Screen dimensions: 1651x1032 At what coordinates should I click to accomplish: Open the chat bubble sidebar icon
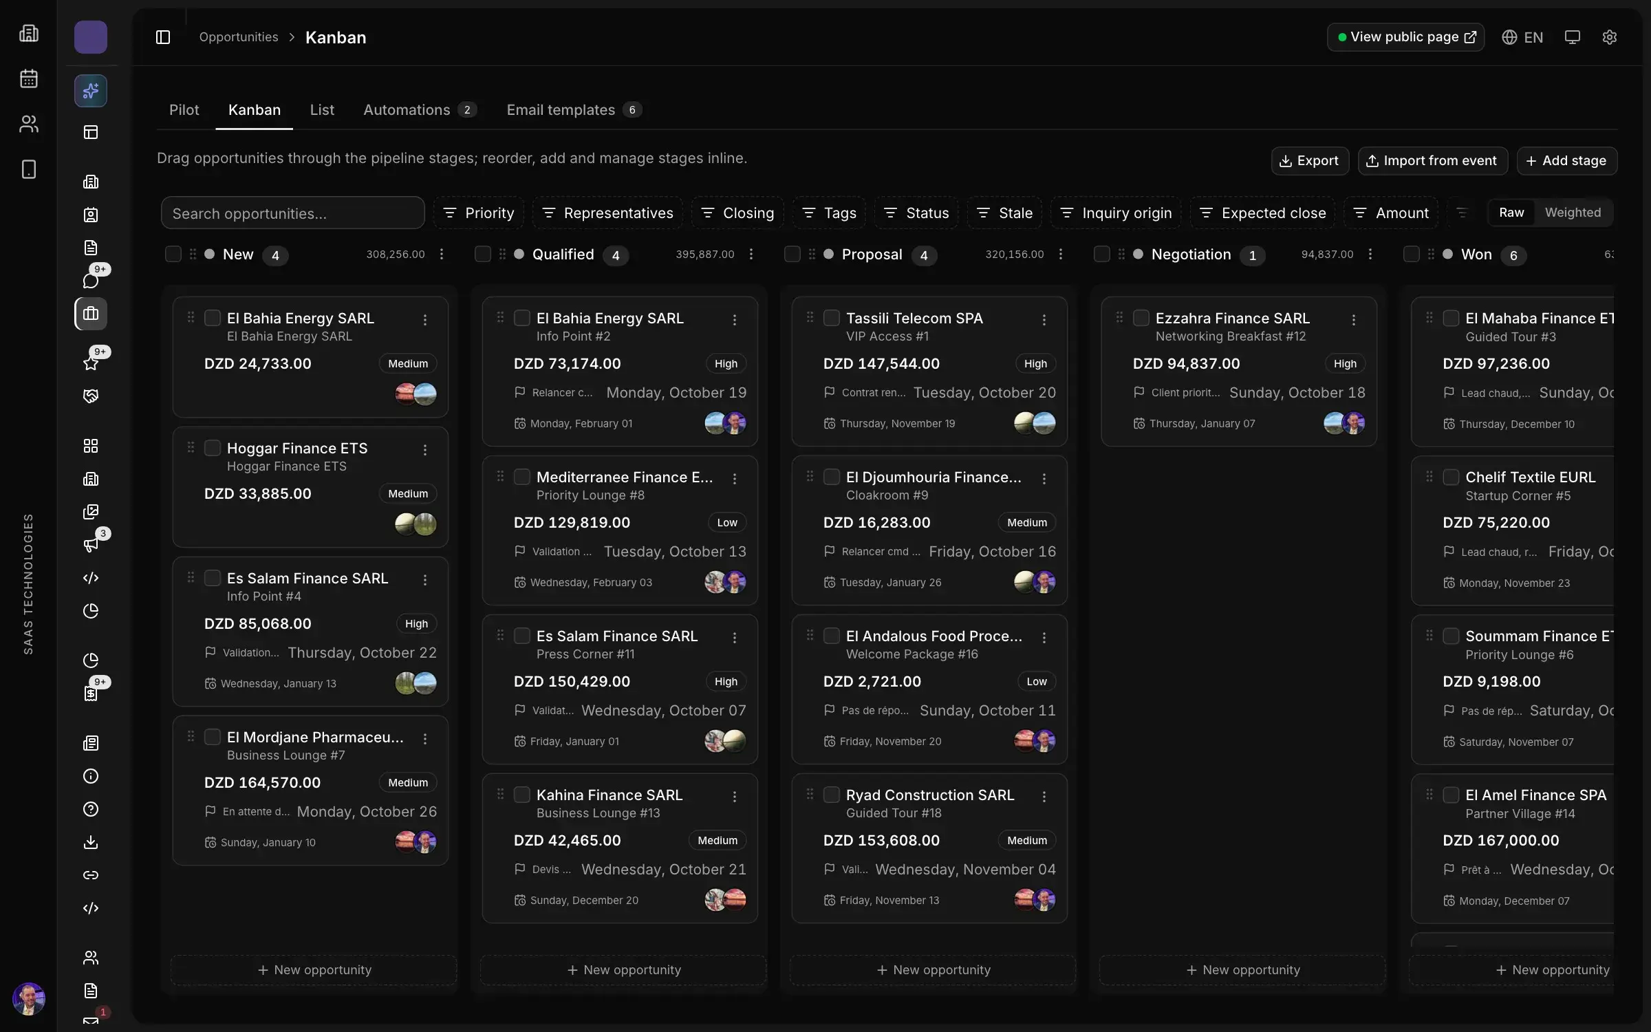pyautogui.click(x=91, y=281)
